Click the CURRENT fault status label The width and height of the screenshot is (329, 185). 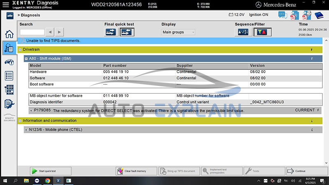[305, 110]
